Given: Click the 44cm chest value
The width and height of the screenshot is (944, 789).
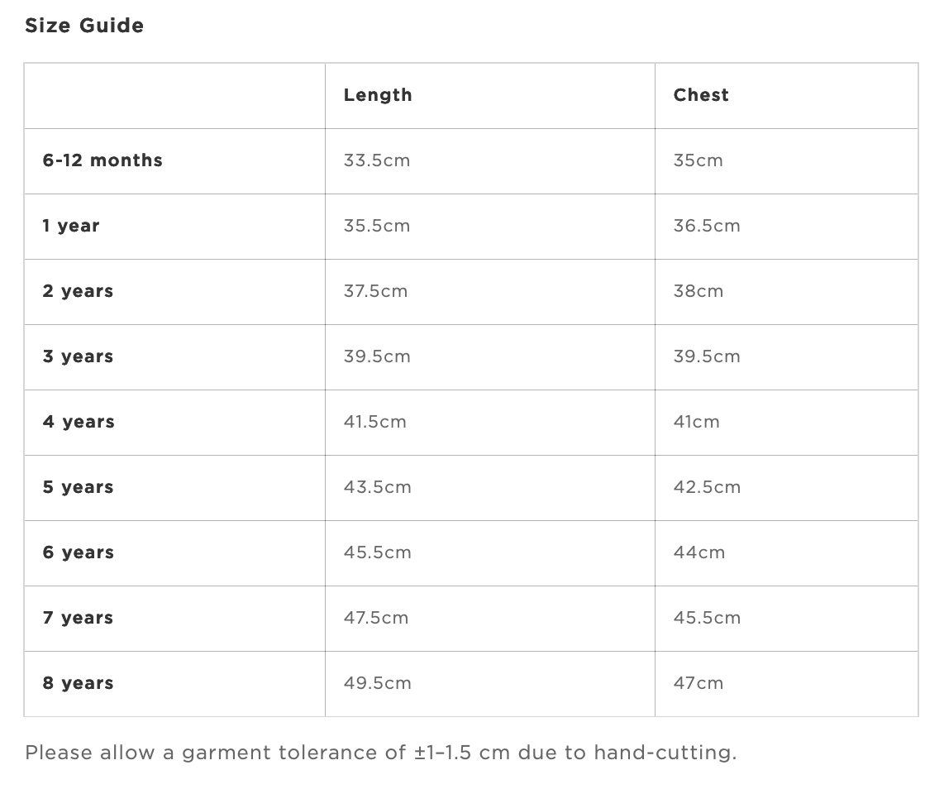Looking at the screenshot, I should [x=699, y=552].
